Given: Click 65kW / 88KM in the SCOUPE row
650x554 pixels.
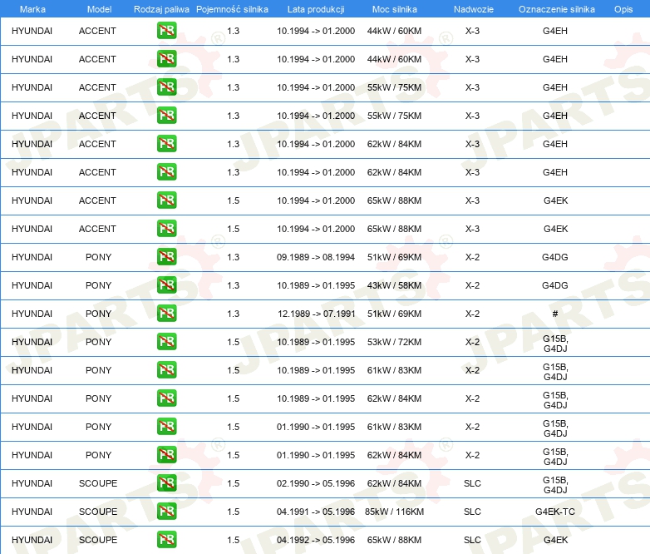Looking at the screenshot, I should (x=394, y=540).
